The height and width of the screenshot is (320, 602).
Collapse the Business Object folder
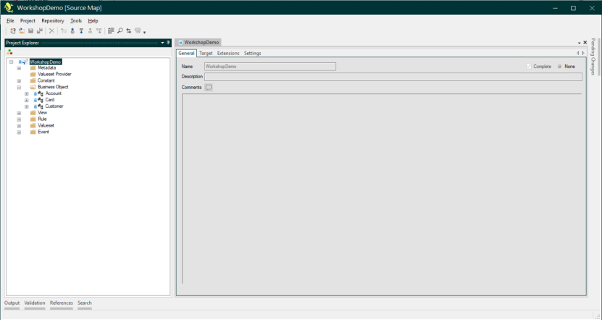pos(19,87)
